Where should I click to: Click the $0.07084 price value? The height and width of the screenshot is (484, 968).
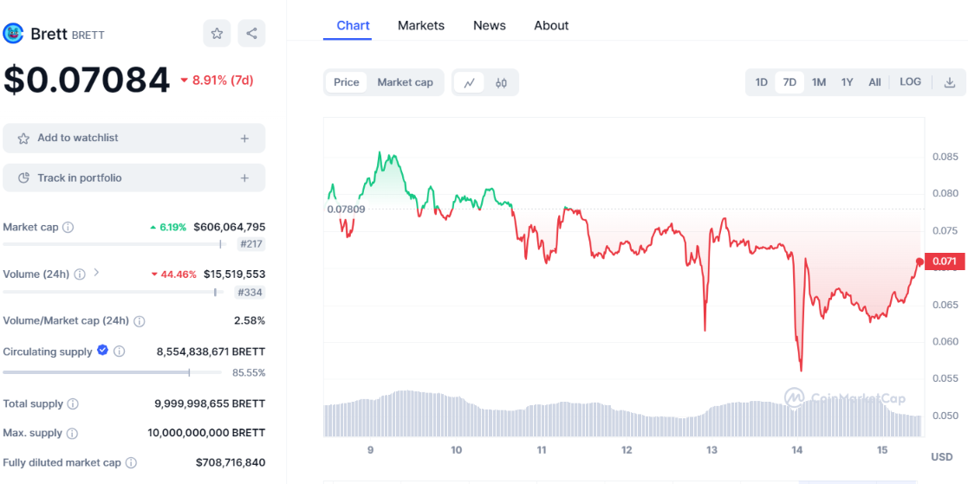[87, 81]
